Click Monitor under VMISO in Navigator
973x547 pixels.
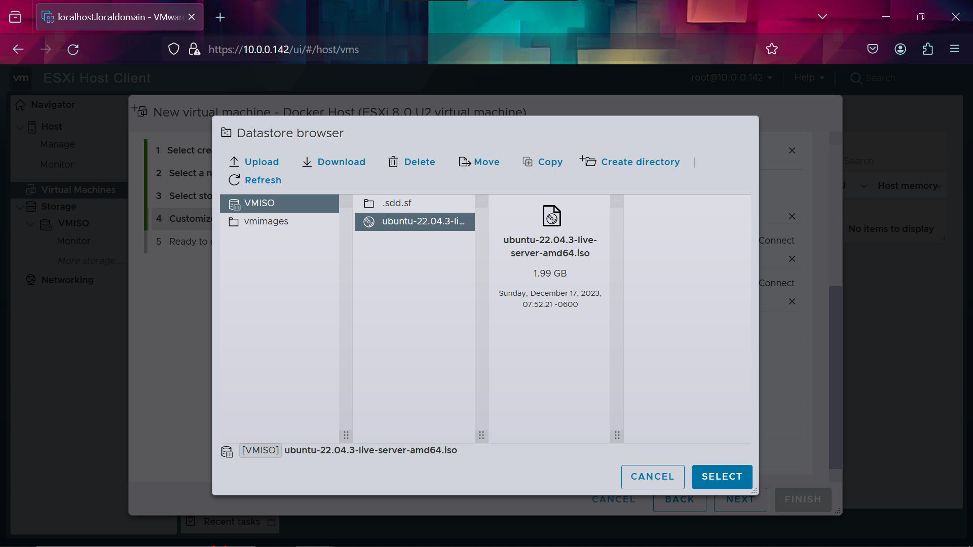pyautogui.click(x=73, y=241)
